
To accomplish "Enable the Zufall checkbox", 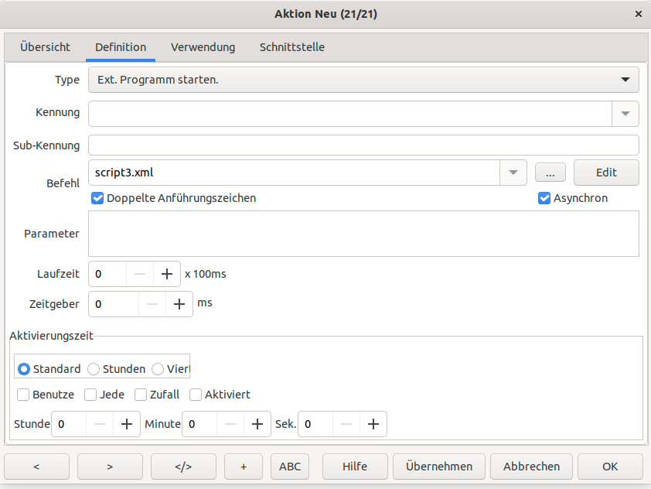I will (x=141, y=395).
